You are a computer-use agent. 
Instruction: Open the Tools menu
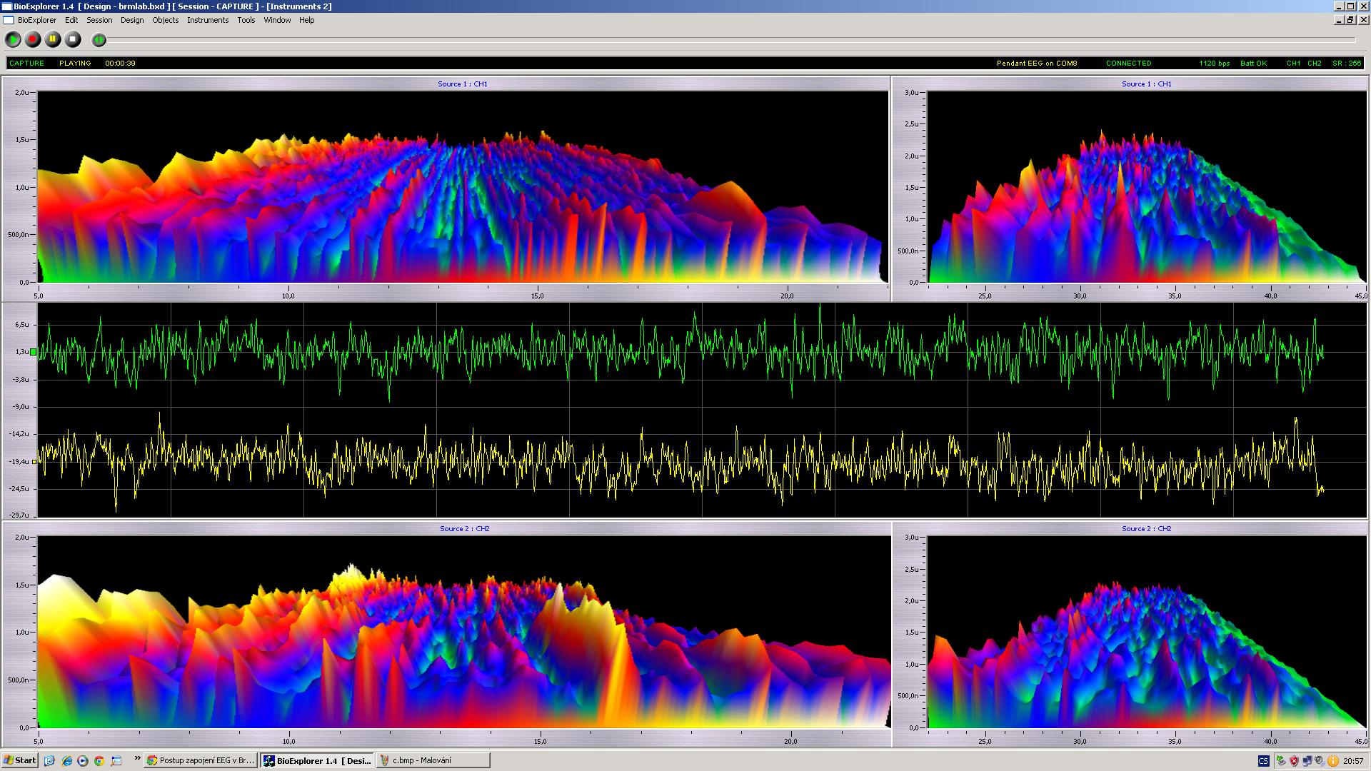click(x=246, y=20)
